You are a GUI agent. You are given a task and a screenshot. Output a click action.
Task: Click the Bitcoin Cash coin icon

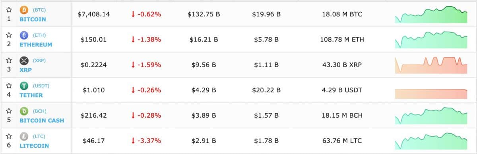24,111
